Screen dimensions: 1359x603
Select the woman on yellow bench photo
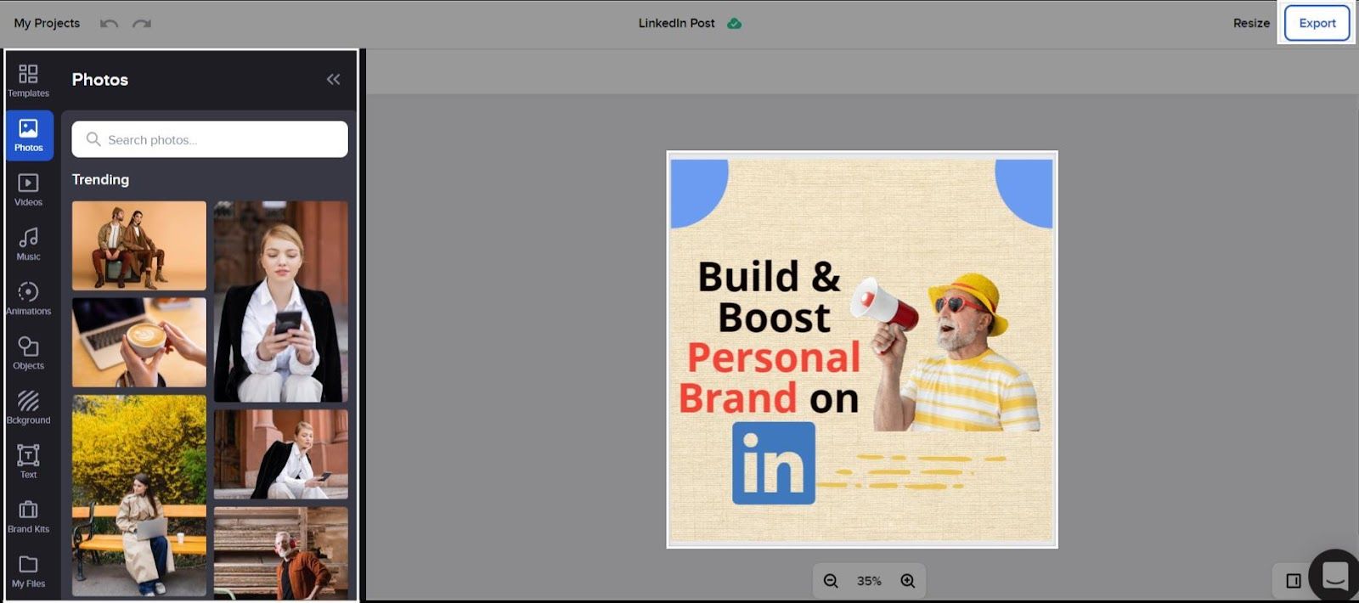[x=139, y=495]
